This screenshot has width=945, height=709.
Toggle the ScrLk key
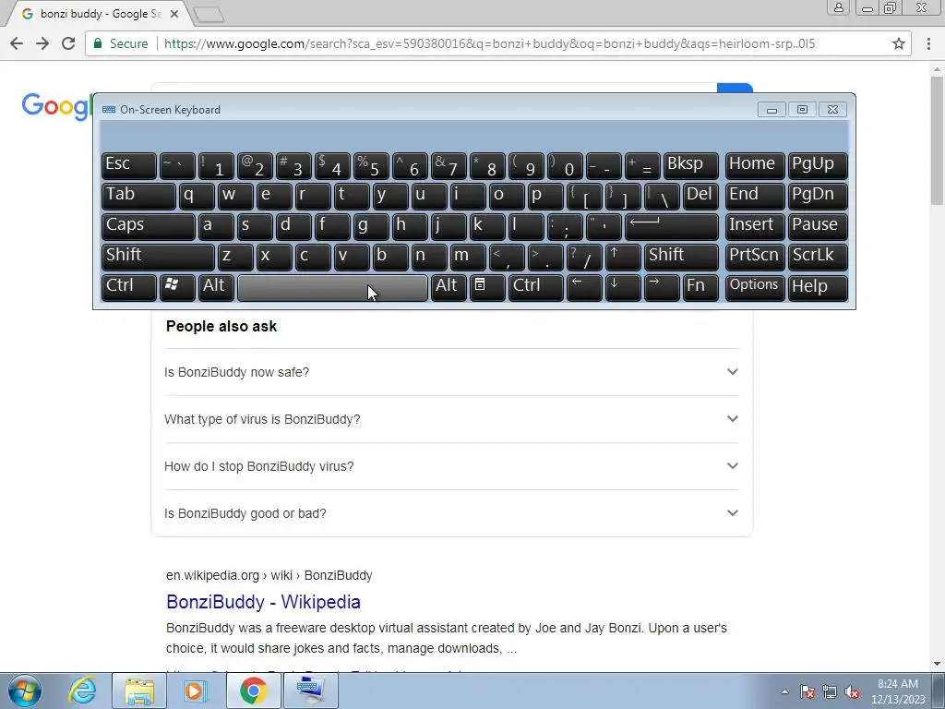coord(818,257)
